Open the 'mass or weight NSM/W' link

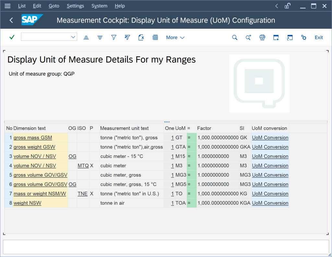(40, 193)
